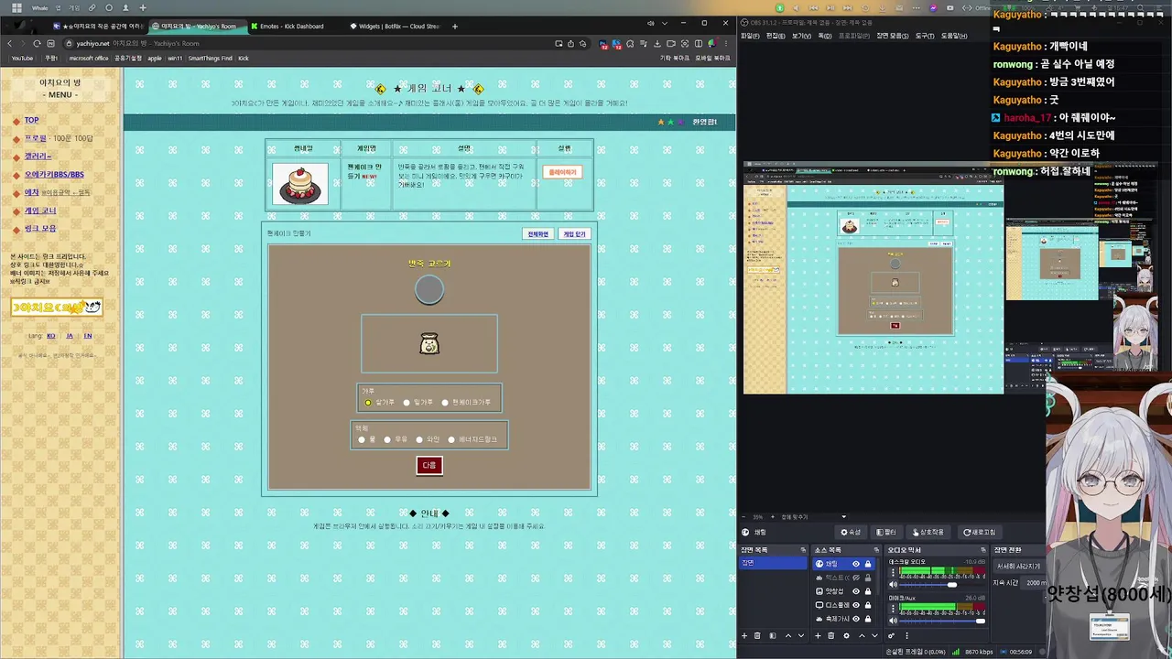Screen dimensions: 1172x659
Task: Open OBS 파일 menu
Action: tap(750, 36)
